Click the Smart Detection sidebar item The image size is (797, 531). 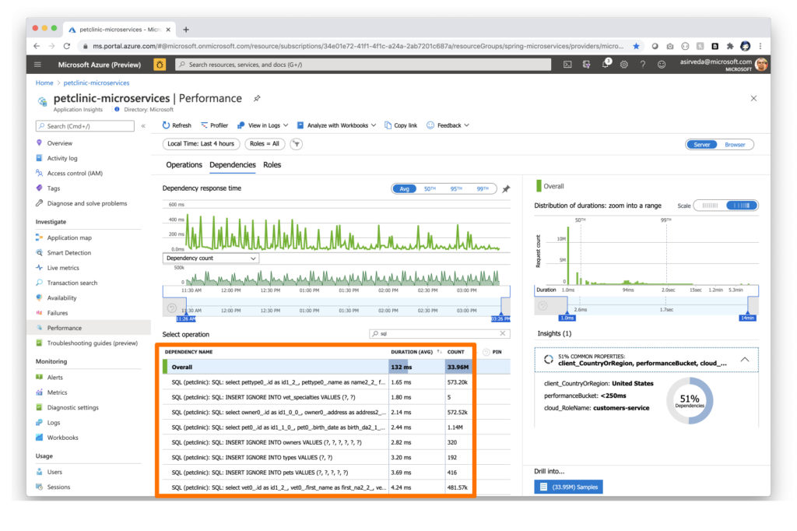[68, 253]
